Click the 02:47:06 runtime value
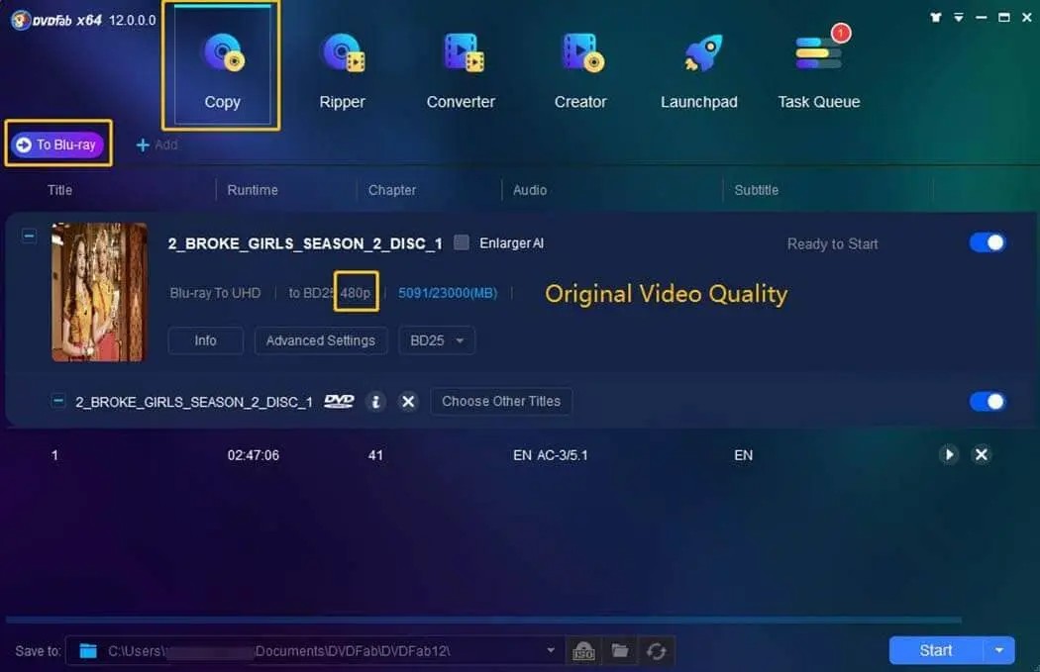 (x=254, y=455)
